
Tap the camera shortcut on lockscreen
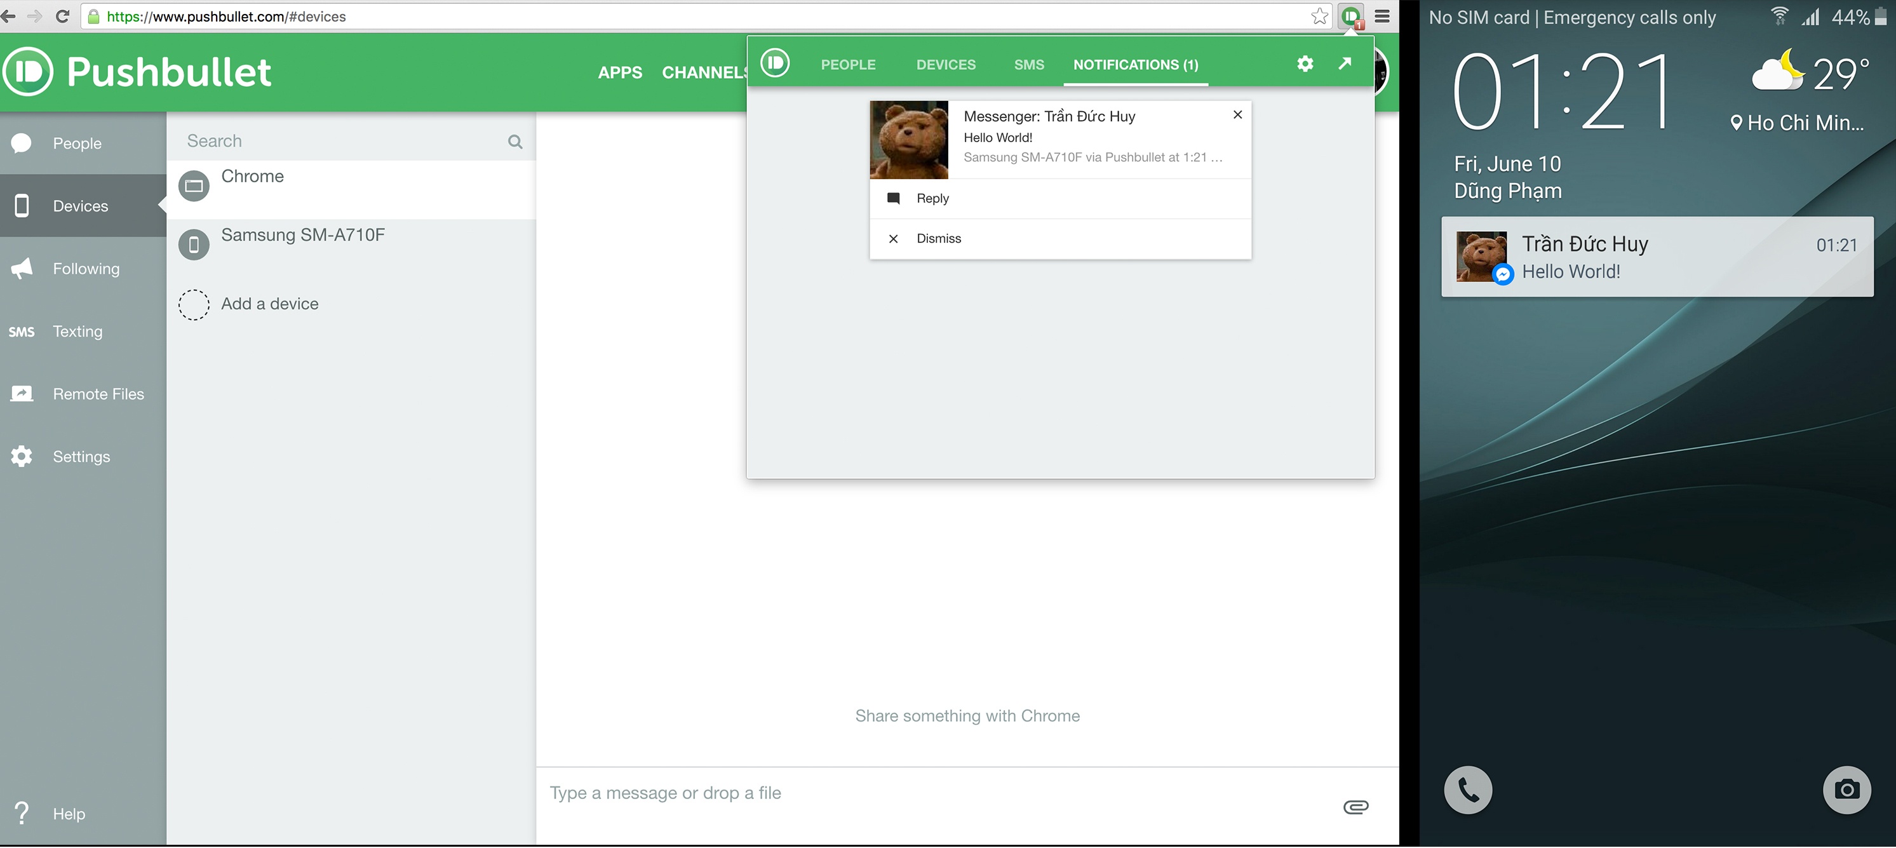1846,790
